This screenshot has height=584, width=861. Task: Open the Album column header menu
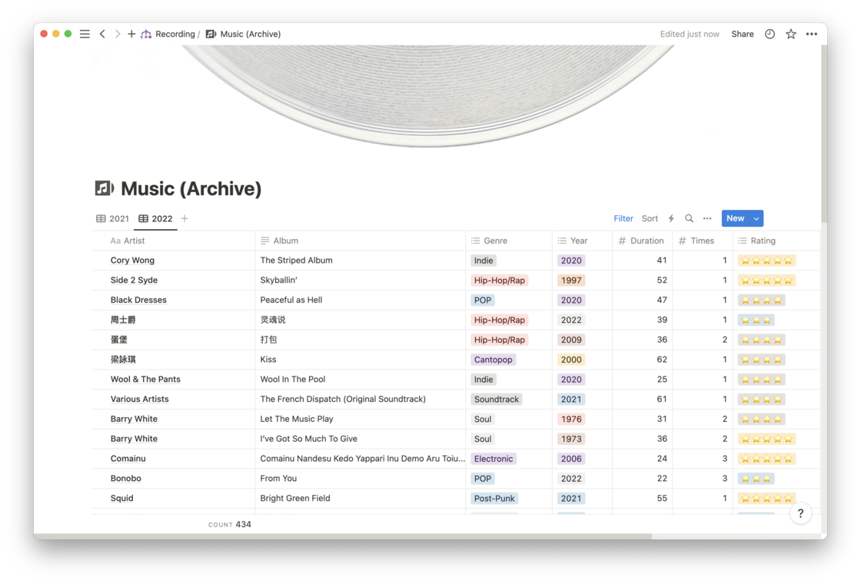click(x=361, y=241)
